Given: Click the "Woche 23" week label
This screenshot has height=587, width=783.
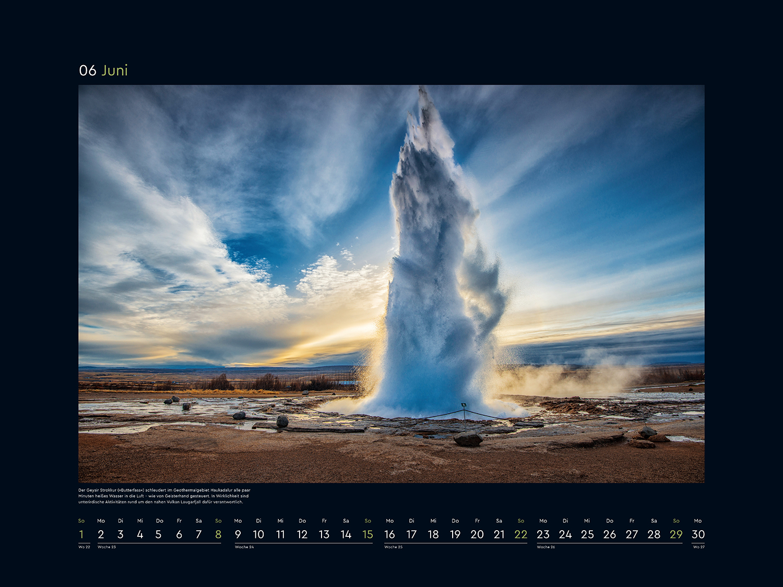Looking at the screenshot, I should (106, 547).
